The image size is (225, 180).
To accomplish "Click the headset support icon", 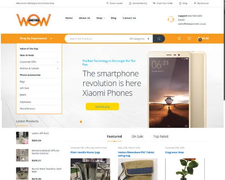I will 171,19.
